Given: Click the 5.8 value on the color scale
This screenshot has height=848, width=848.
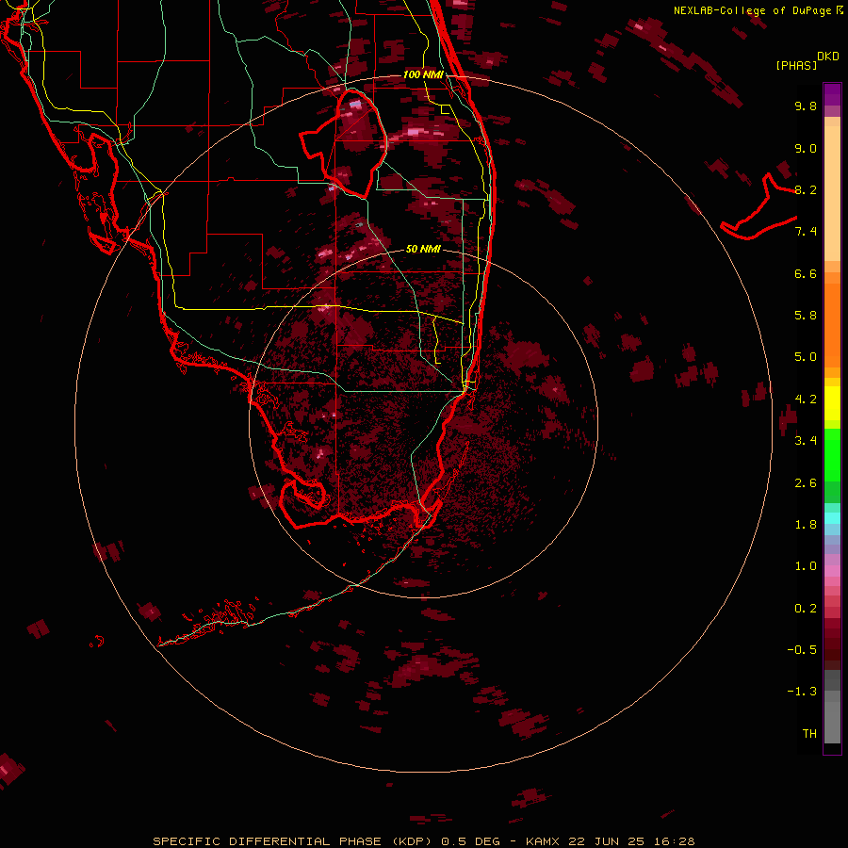Looking at the screenshot, I should point(806,316).
